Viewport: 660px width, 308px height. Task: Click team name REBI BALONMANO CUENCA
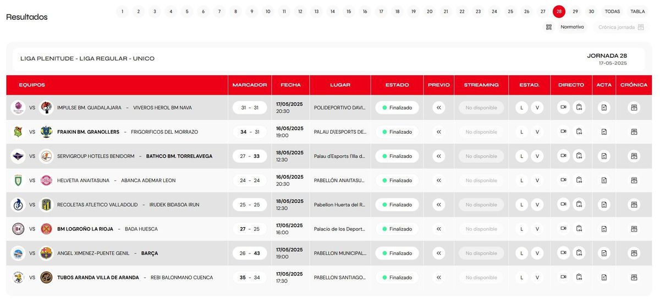(x=182, y=277)
